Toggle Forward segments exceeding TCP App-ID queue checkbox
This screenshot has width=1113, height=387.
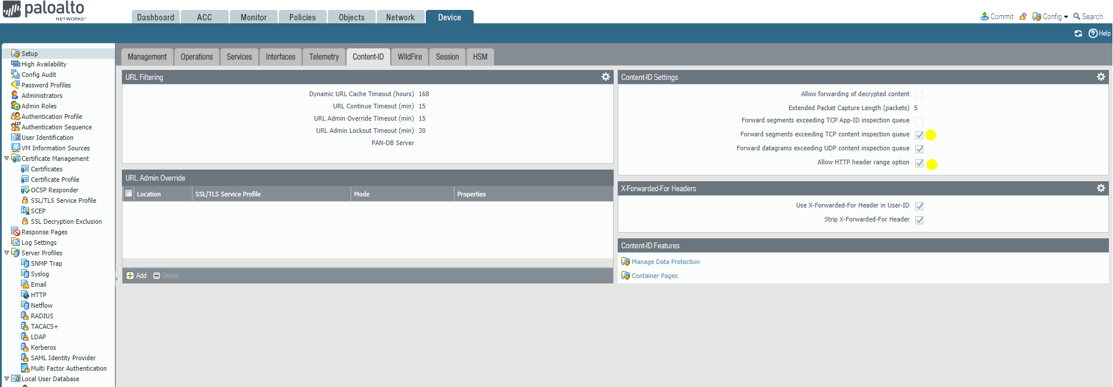919,121
